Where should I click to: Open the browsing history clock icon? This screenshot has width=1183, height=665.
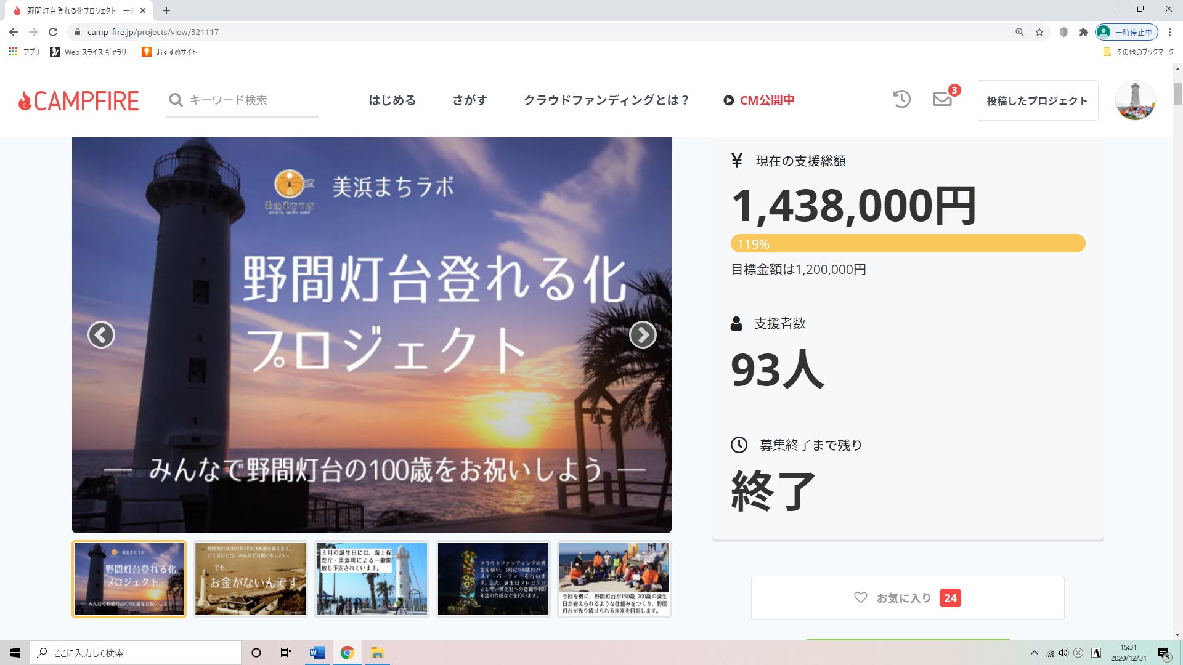coord(901,99)
